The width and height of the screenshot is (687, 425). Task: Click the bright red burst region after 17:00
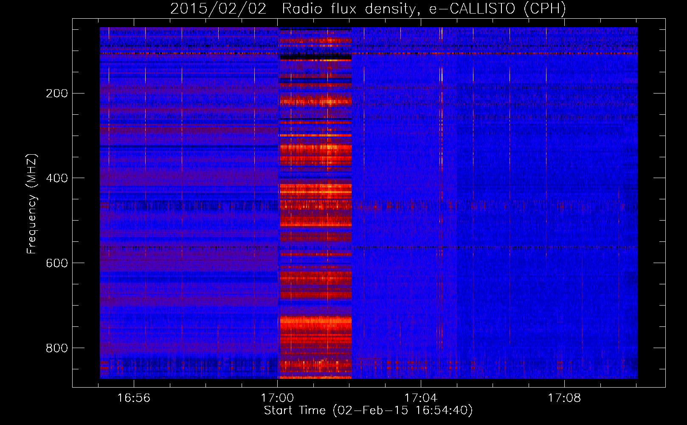315,203
